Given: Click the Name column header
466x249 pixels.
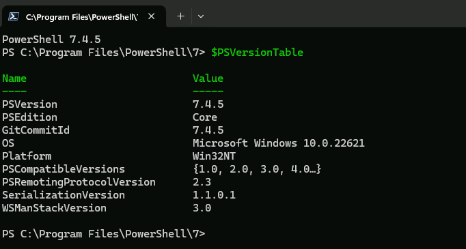Looking at the screenshot, I should (14, 78).
